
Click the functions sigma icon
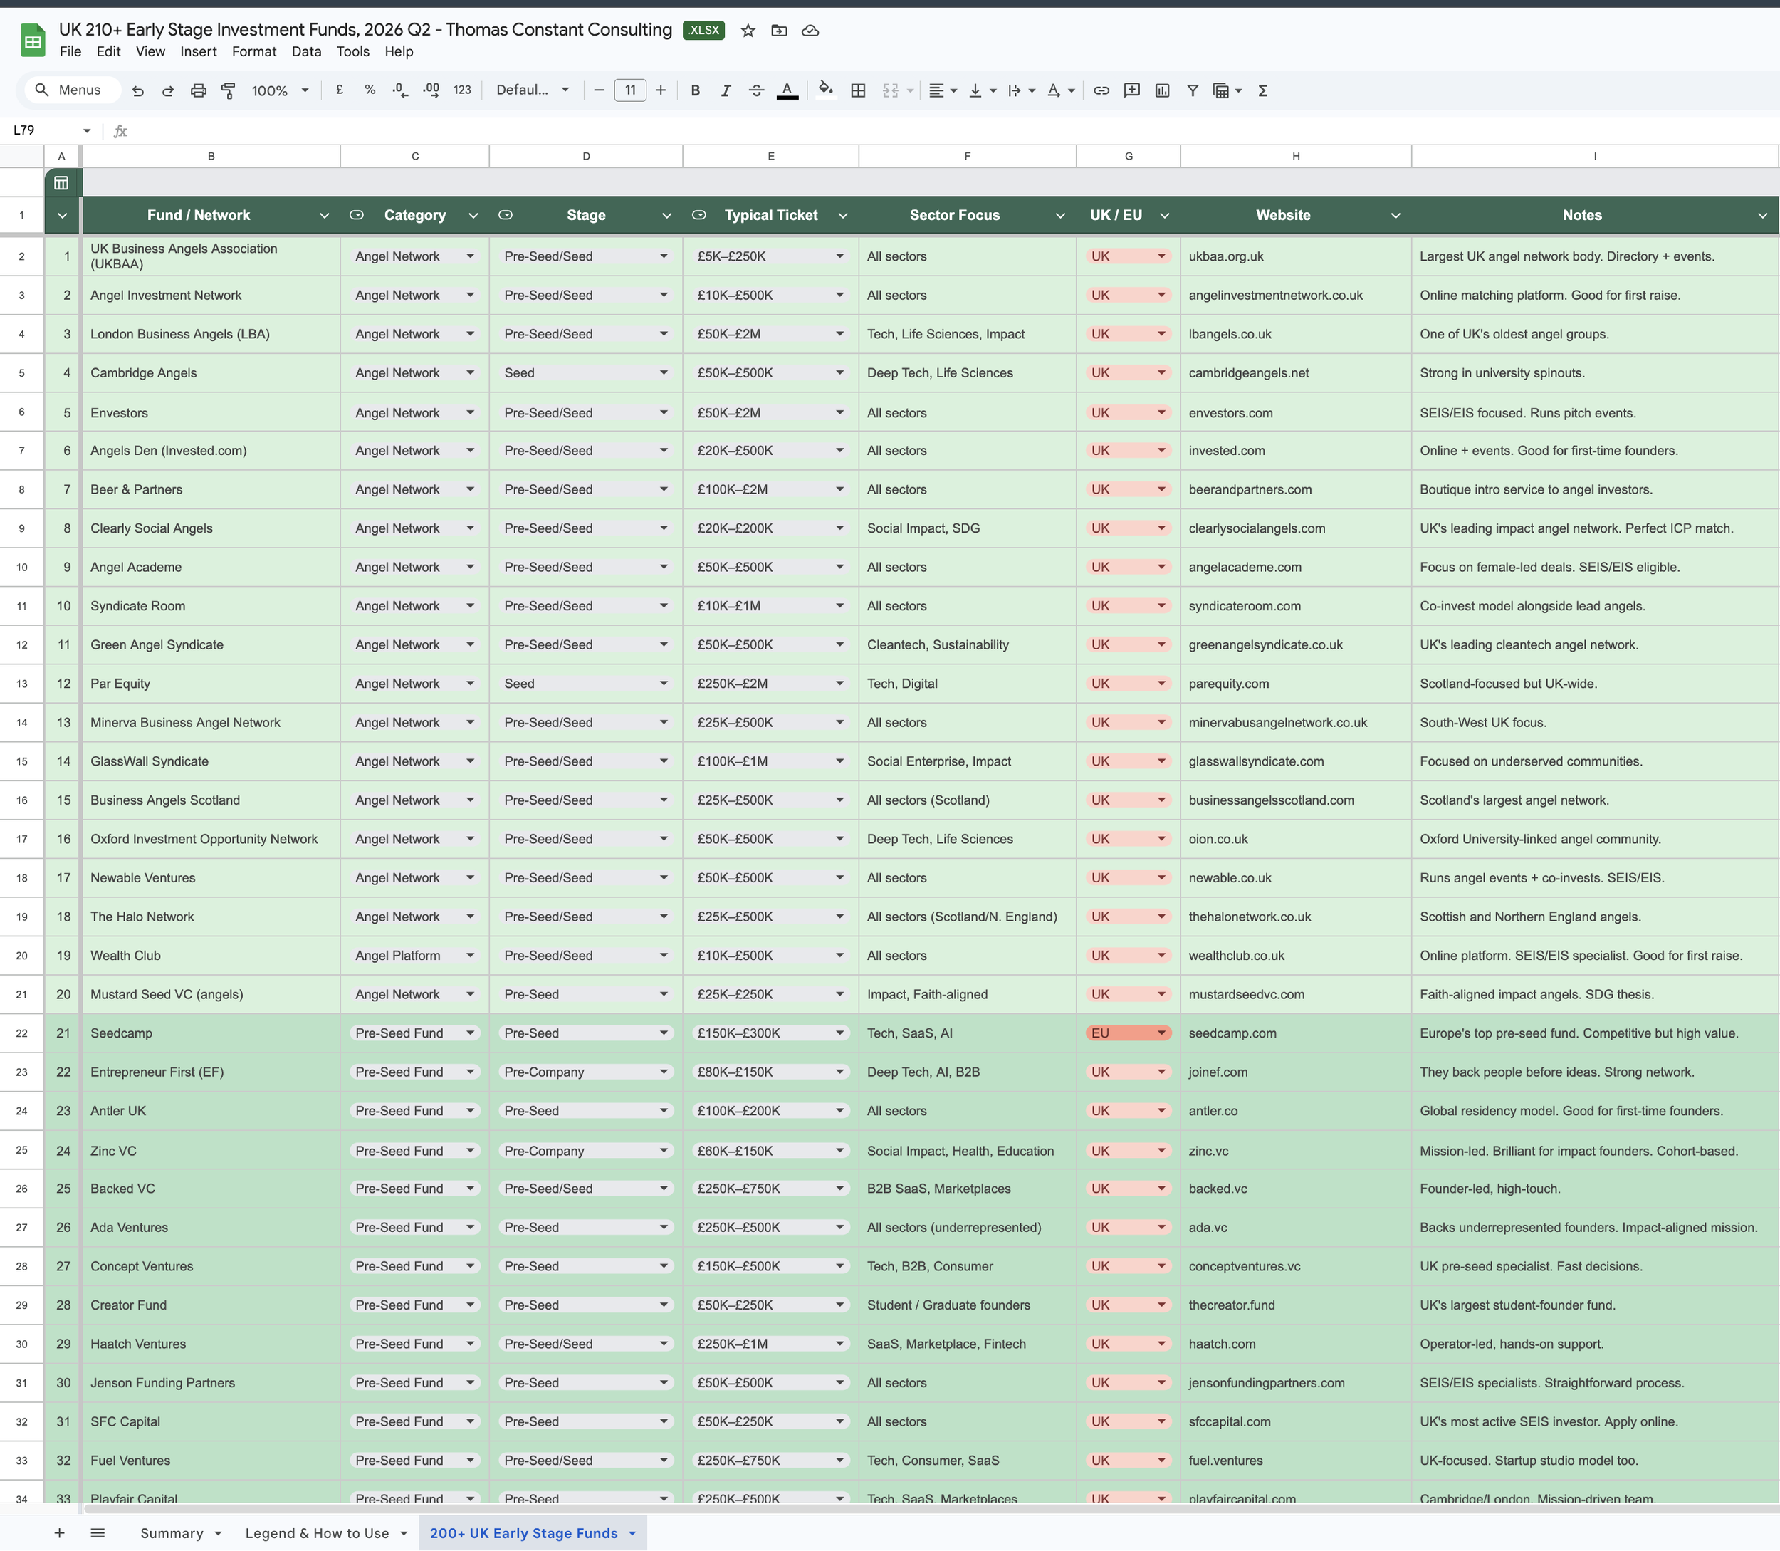tap(1262, 90)
